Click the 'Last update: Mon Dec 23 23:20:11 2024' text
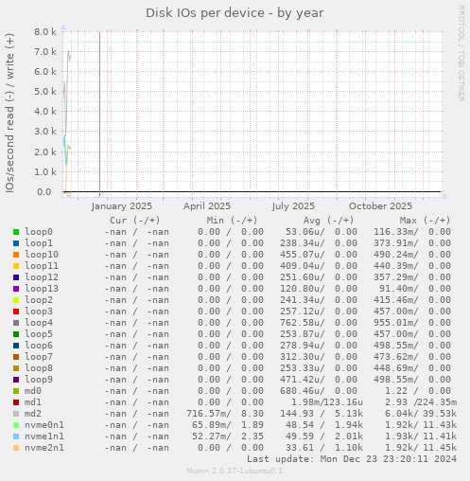 [352, 459]
